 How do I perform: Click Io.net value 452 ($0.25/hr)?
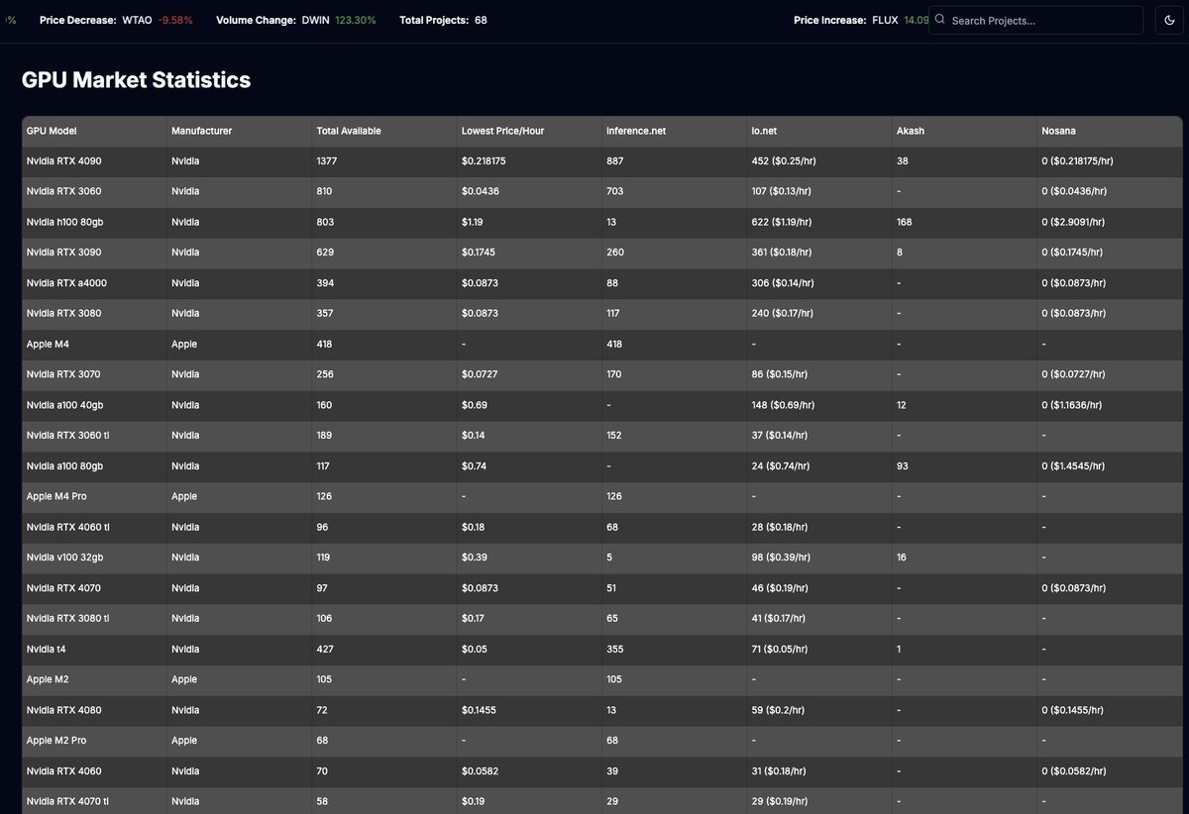click(x=782, y=161)
